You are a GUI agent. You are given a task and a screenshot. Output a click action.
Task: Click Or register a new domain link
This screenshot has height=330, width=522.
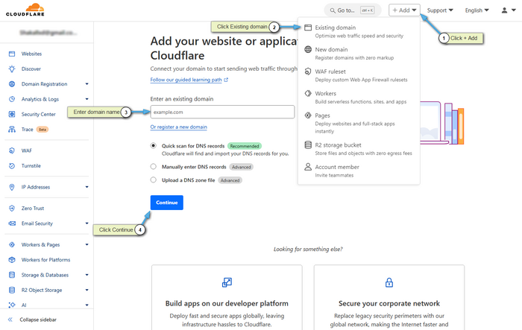pyautogui.click(x=178, y=127)
